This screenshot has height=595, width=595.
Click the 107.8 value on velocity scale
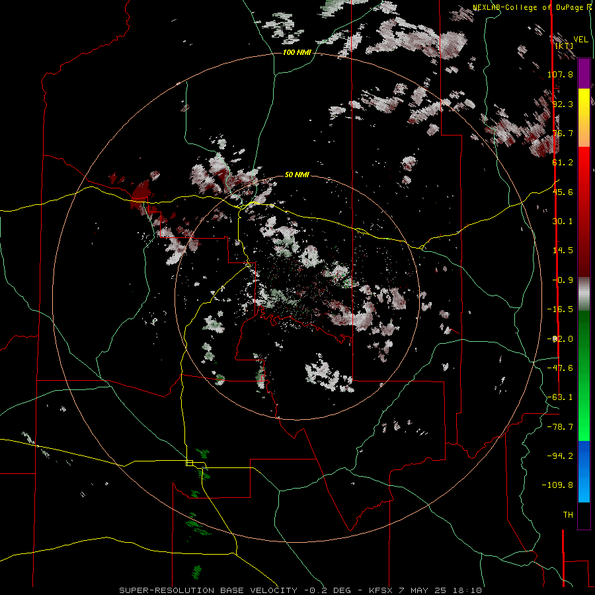[560, 74]
